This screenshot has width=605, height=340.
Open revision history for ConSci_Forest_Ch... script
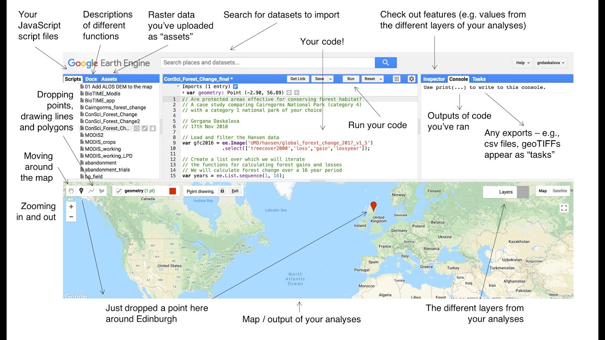(137, 128)
